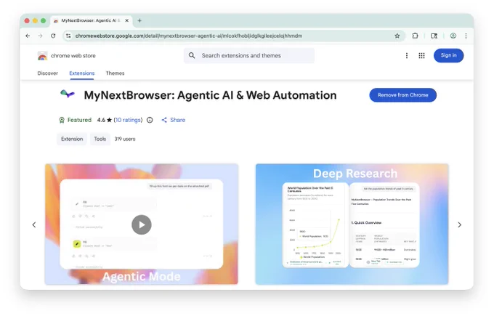Open the profile avatar icon

(x=453, y=36)
